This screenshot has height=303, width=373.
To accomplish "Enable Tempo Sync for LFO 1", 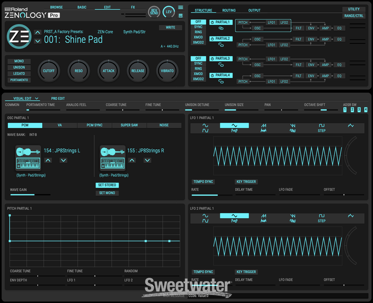I will click(x=203, y=182).
